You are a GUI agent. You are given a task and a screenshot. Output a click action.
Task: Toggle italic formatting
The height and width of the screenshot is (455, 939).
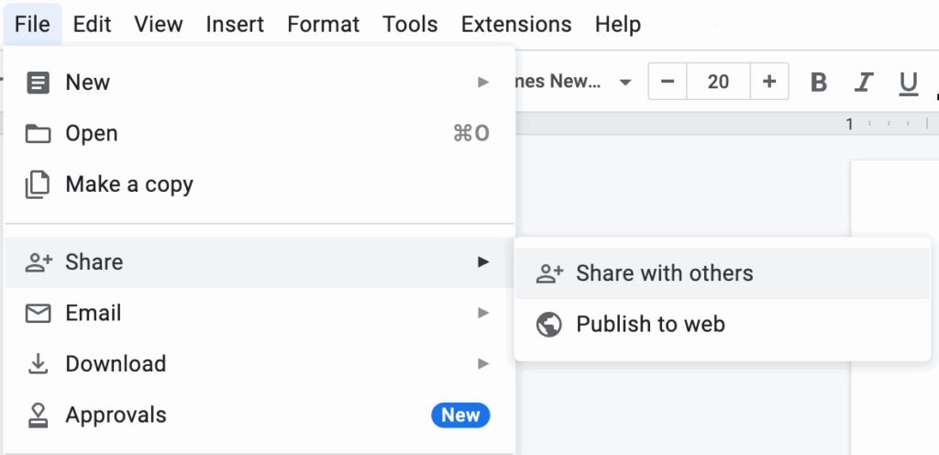tap(863, 83)
